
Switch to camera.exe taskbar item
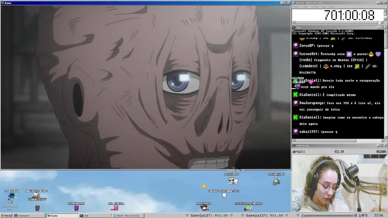point(30,216)
